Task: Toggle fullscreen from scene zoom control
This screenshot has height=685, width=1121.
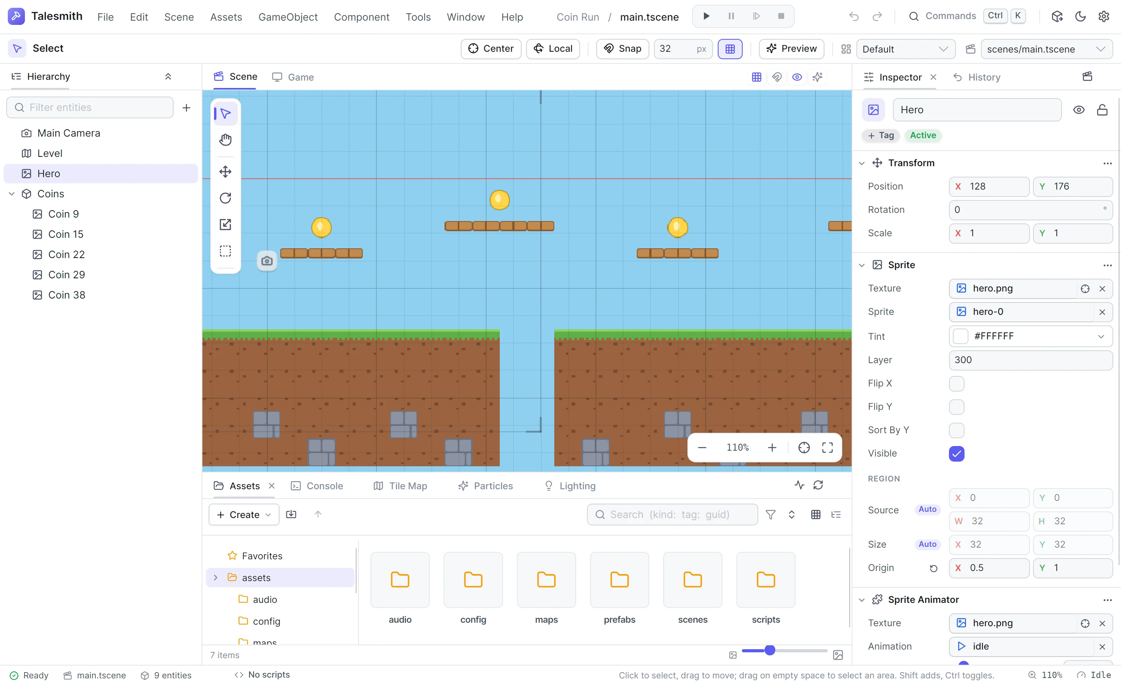Action: 828,448
